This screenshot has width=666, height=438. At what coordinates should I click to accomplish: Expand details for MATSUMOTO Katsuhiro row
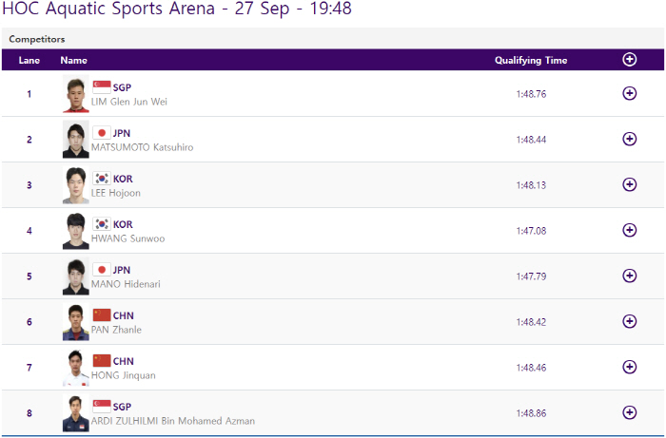point(629,139)
